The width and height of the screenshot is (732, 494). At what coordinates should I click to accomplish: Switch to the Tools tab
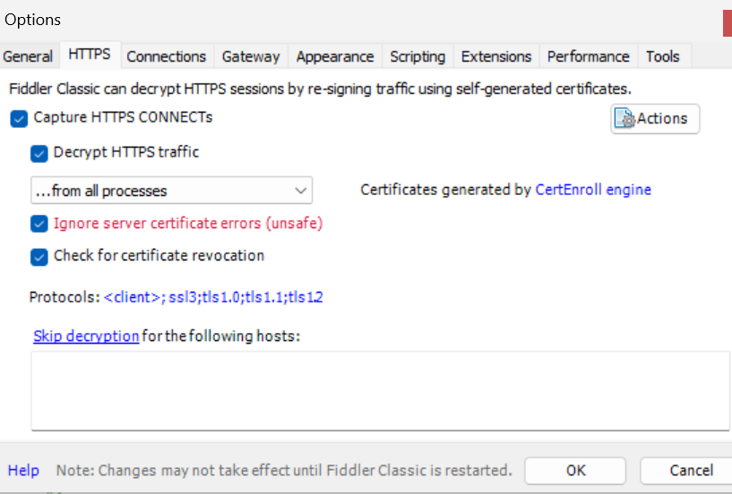(x=663, y=56)
